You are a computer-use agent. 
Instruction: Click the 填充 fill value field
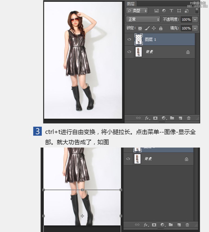186,28
